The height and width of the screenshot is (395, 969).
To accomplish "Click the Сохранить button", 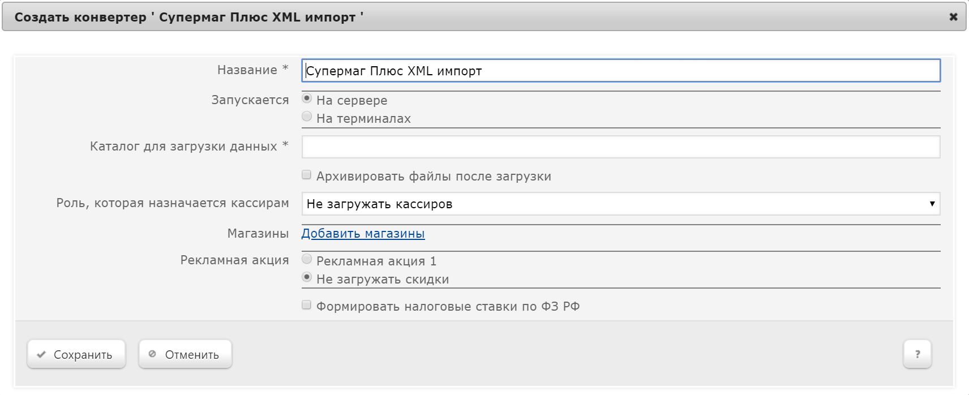I will tap(76, 355).
